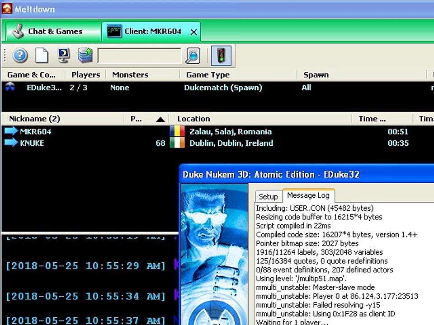This screenshot has width=434, height=325.
Task: Select the EDuke3... game row name
Action: (x=44, y=88)
